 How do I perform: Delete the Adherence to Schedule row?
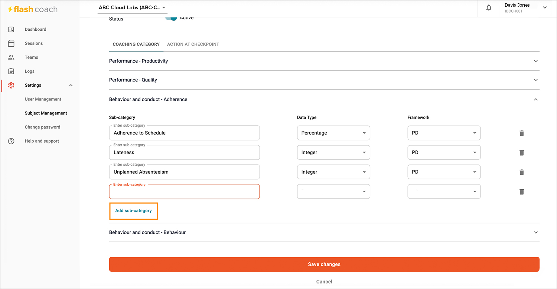pyautogui.click(x=522, y=133)
